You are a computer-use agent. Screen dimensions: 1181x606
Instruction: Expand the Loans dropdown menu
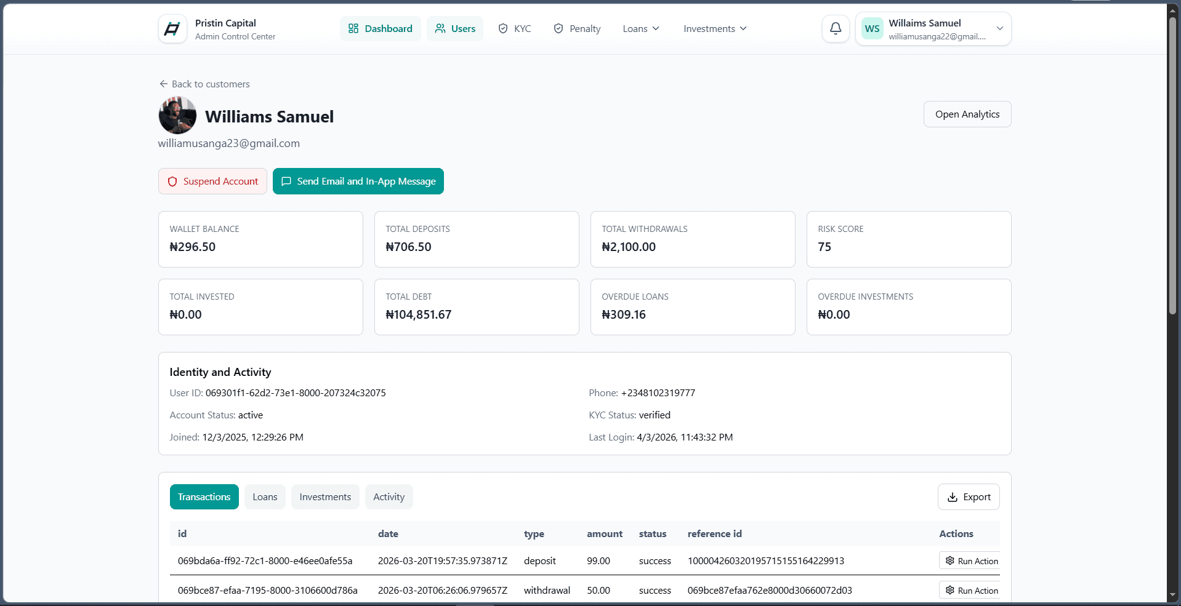point(641,28)
